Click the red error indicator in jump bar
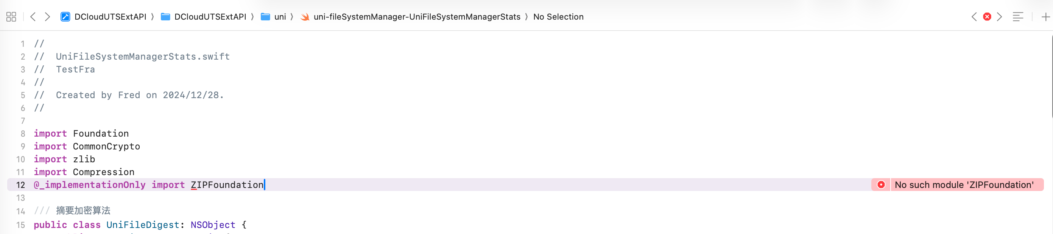Image resolution: width=1053 pixels, height=234 pixels. 987,17
